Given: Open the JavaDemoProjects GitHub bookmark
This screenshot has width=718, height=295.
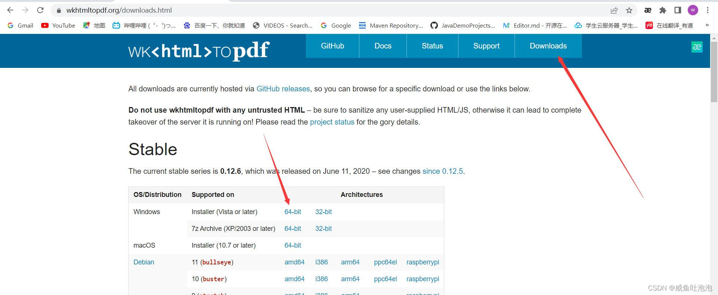Looking at the screenshot, I should pos(463,25).
